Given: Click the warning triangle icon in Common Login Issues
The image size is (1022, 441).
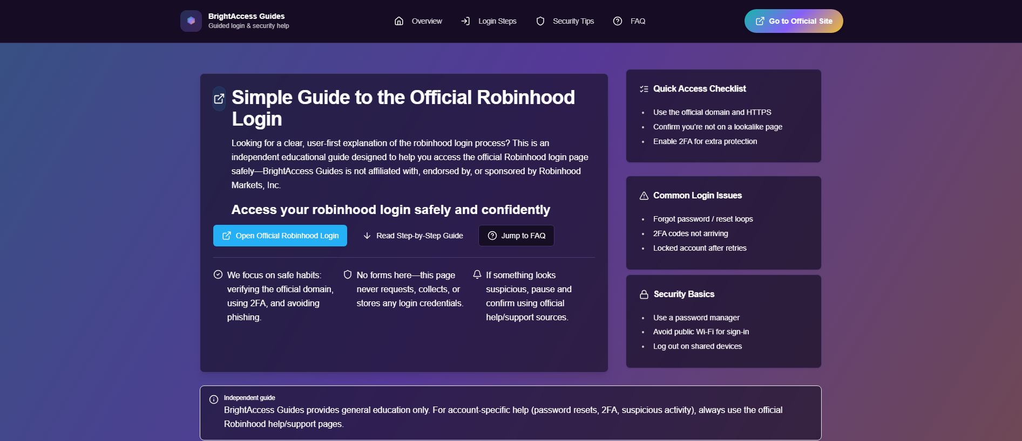Looking at the screenshot, I should pyautogui.click(x=644, y=196).
